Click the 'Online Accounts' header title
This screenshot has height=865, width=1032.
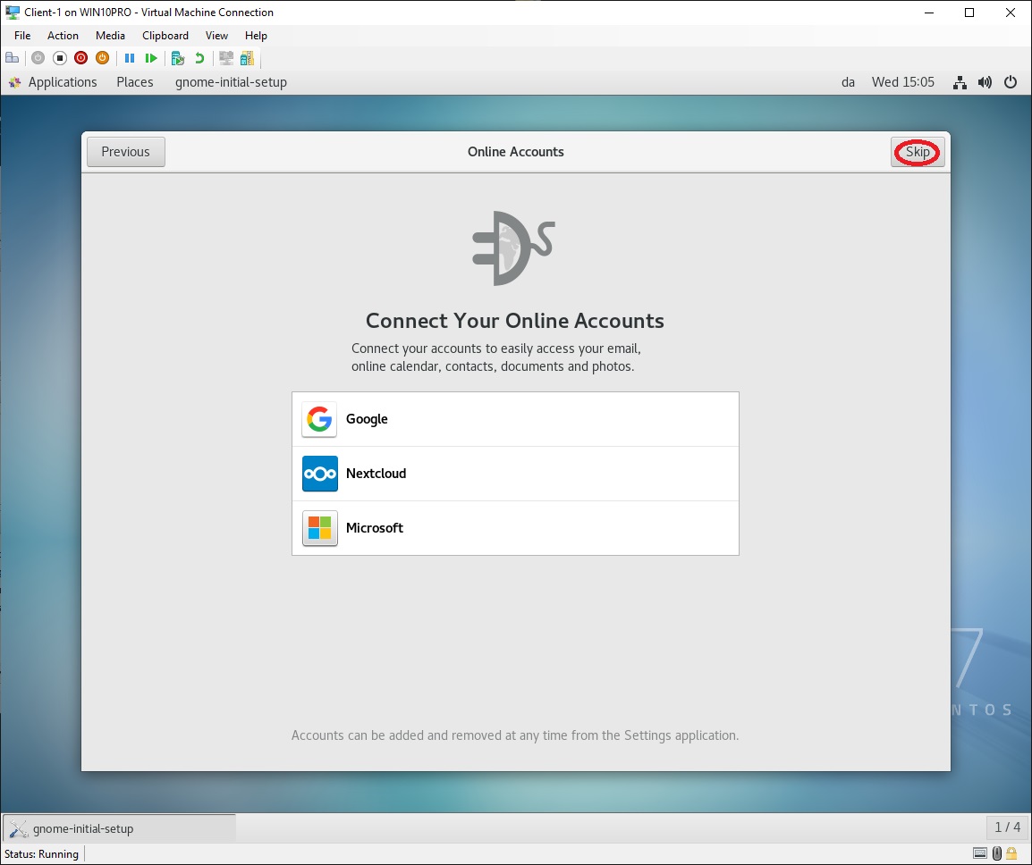[x=516, y=152]
